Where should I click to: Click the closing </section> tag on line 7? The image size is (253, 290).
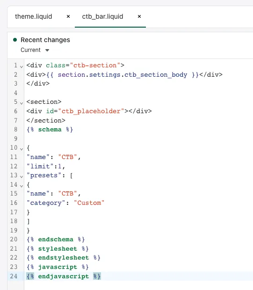pos(46,121)
